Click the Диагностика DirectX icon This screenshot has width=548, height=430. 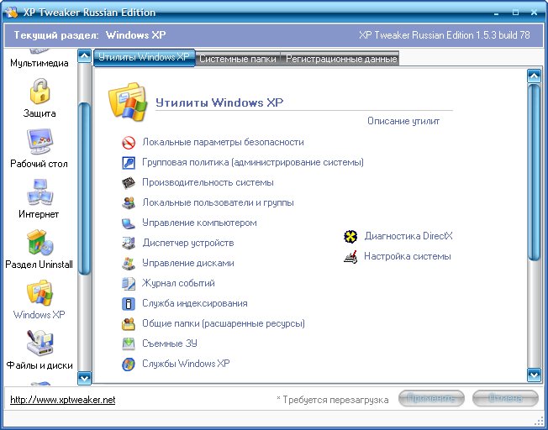pyautogui.click(x=350, y=237)
